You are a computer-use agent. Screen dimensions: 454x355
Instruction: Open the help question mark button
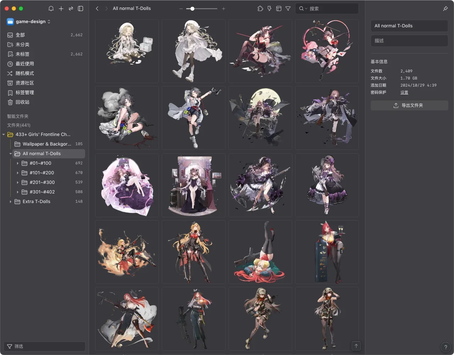[x=445, y=347]
